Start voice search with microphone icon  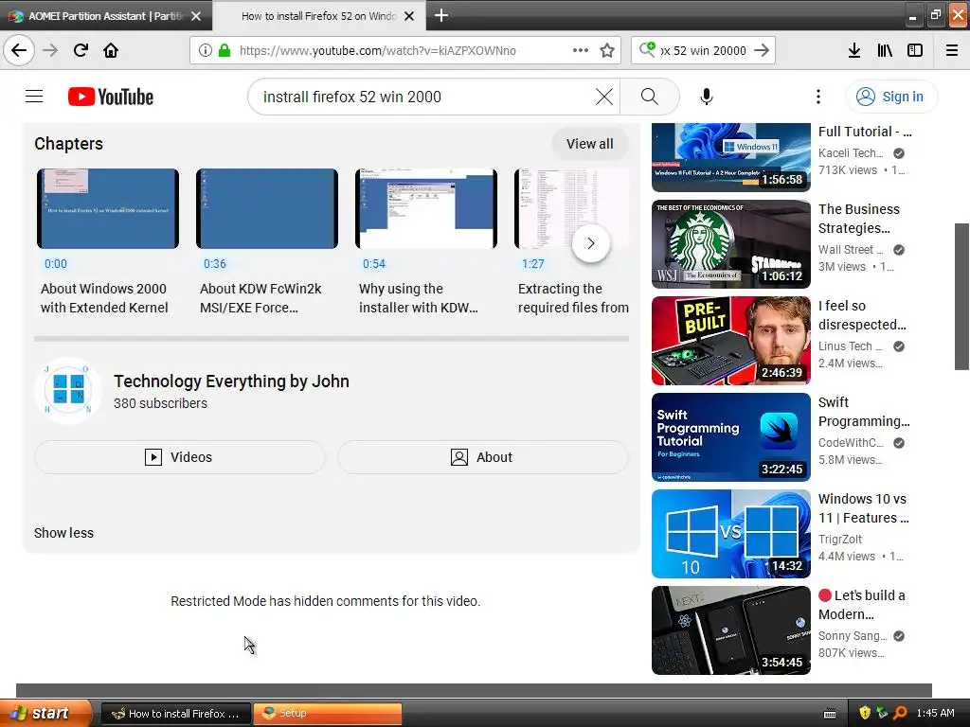(x=707, y=97)
